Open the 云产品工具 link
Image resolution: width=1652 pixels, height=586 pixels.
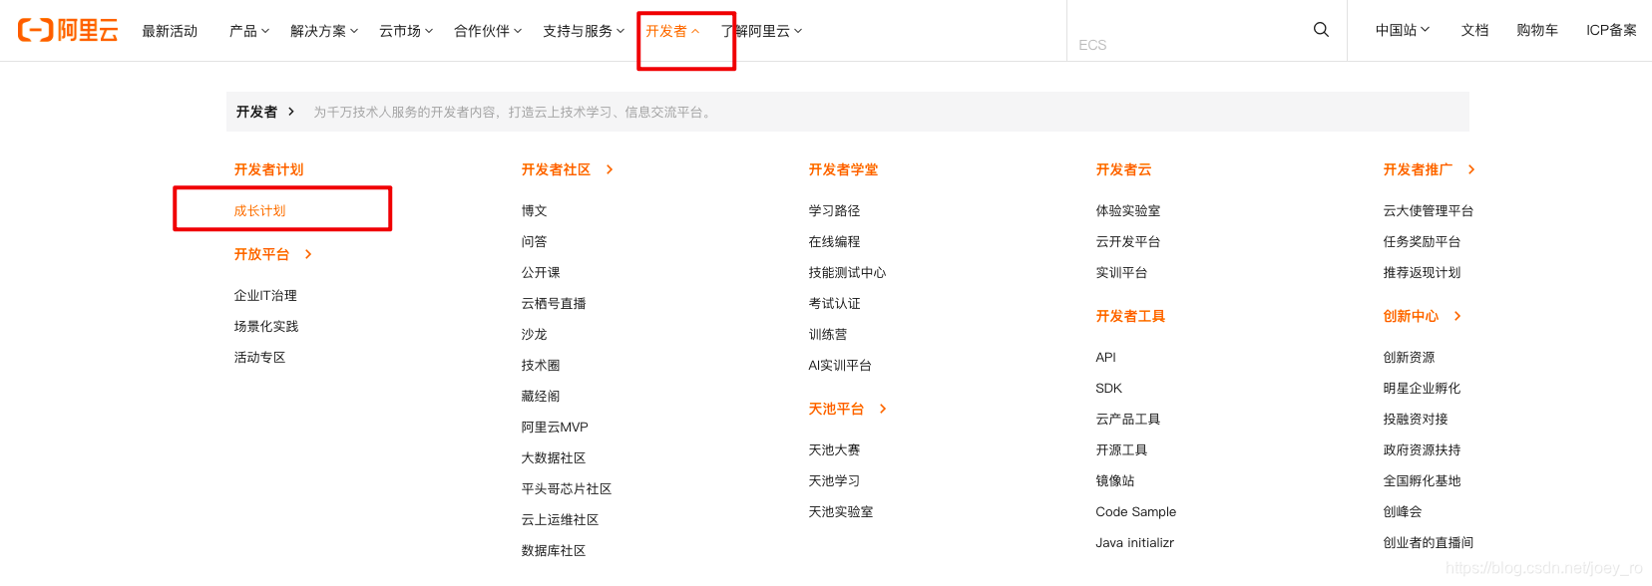(1128, 419)
